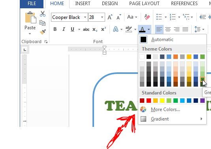This screenshot has height=149, width=211.
Task: Toggle Bold formatting
Action: click(55, 29)
